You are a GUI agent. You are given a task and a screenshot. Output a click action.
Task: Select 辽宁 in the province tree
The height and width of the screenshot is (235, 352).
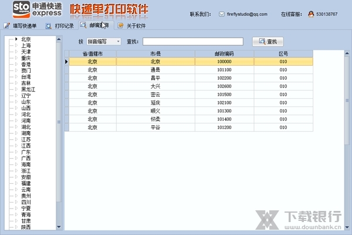[x=26, y=96]
